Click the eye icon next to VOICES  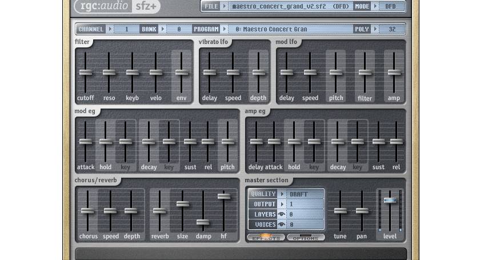pyautogui.click(x=282, y=225)
